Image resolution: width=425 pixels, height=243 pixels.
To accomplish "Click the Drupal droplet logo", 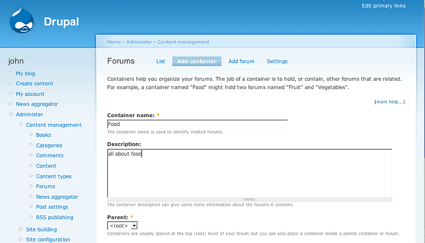I will pyautogui.click(x=21, y=20).
